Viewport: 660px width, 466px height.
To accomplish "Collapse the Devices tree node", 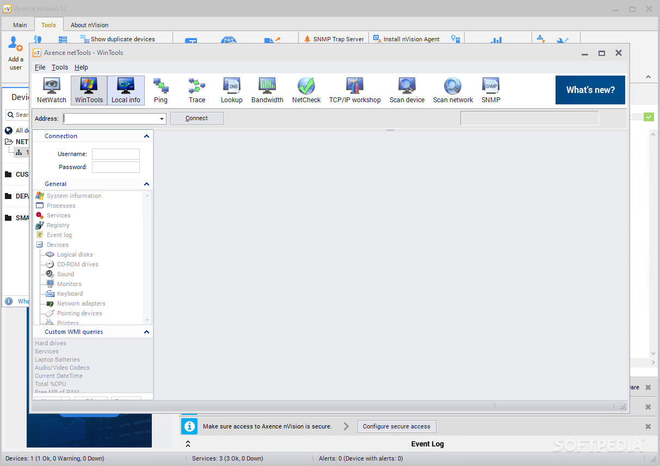I will (x=40, y=245).
